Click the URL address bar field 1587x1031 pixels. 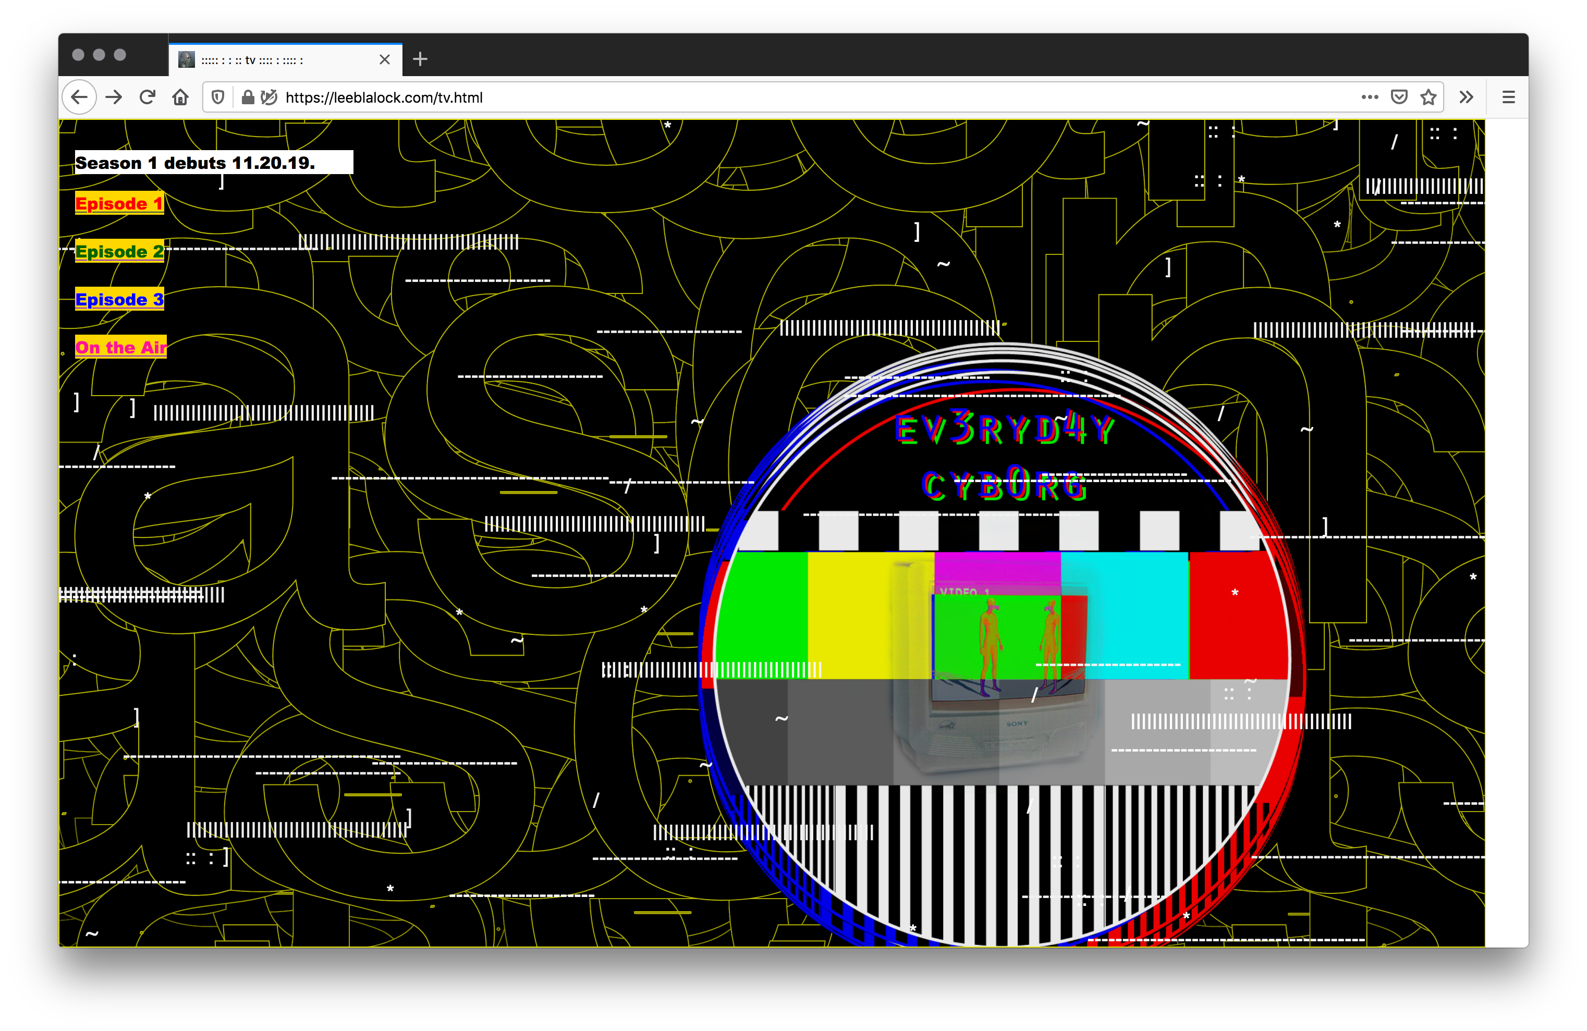click(792, 96)
